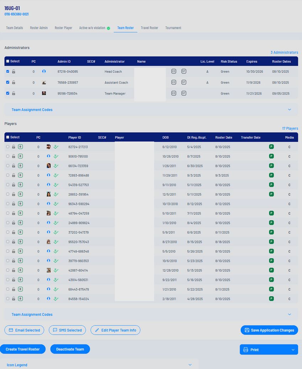
Task: Switch to the Travel Roster tab
Action: [149, 28]
